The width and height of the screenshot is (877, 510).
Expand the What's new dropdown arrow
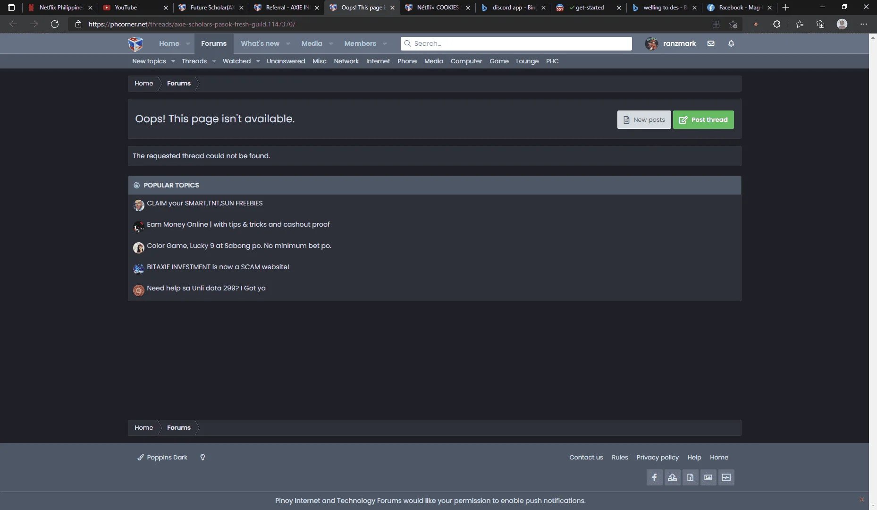[x=288, y=43]
